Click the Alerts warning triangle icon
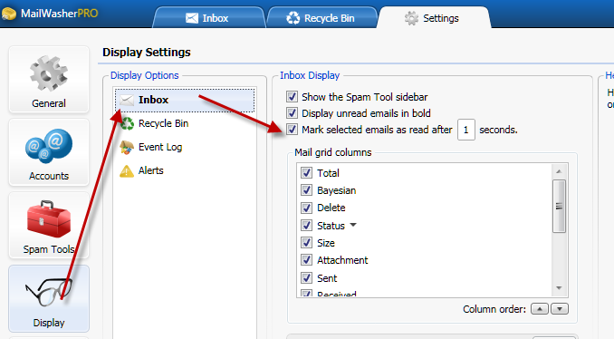 click(127, 171)
